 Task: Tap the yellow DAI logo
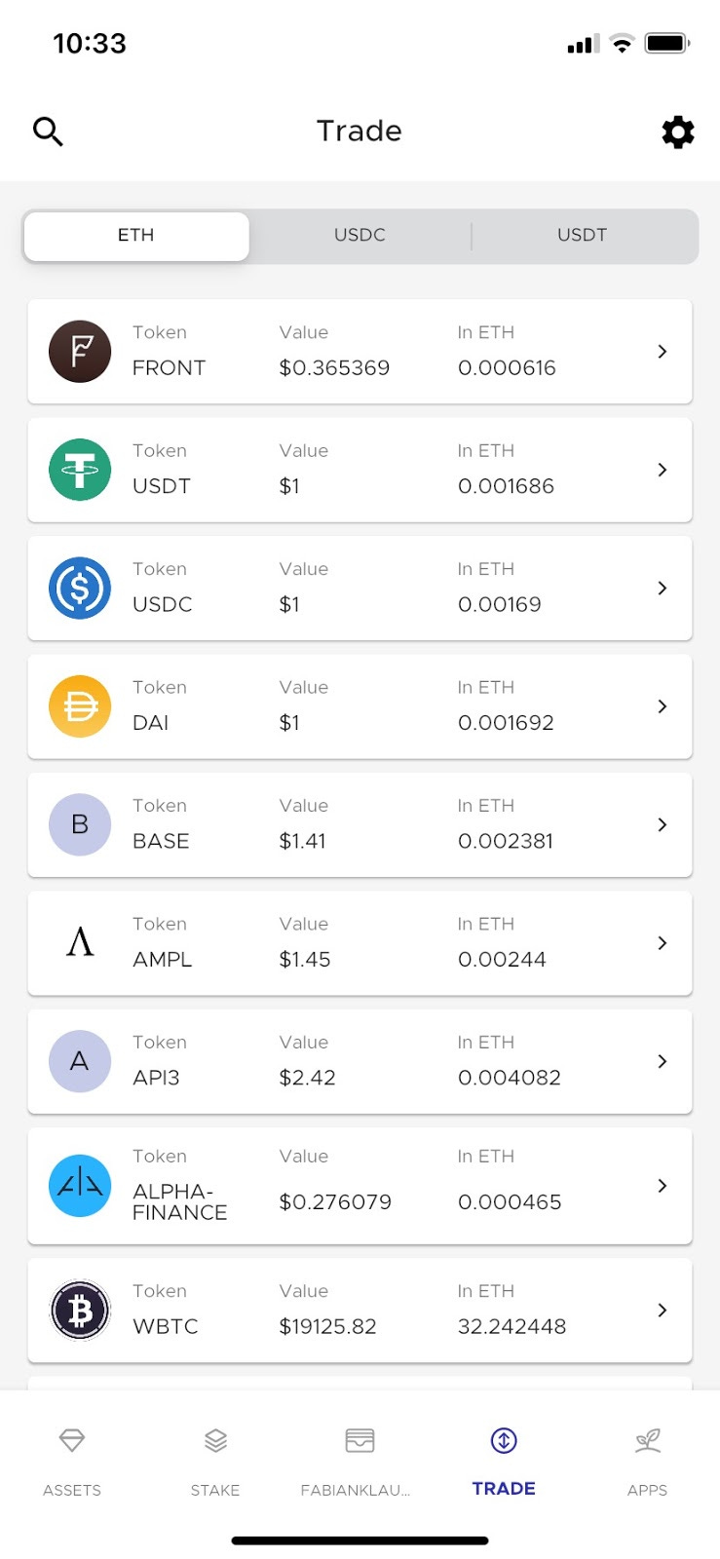[80, 706]
